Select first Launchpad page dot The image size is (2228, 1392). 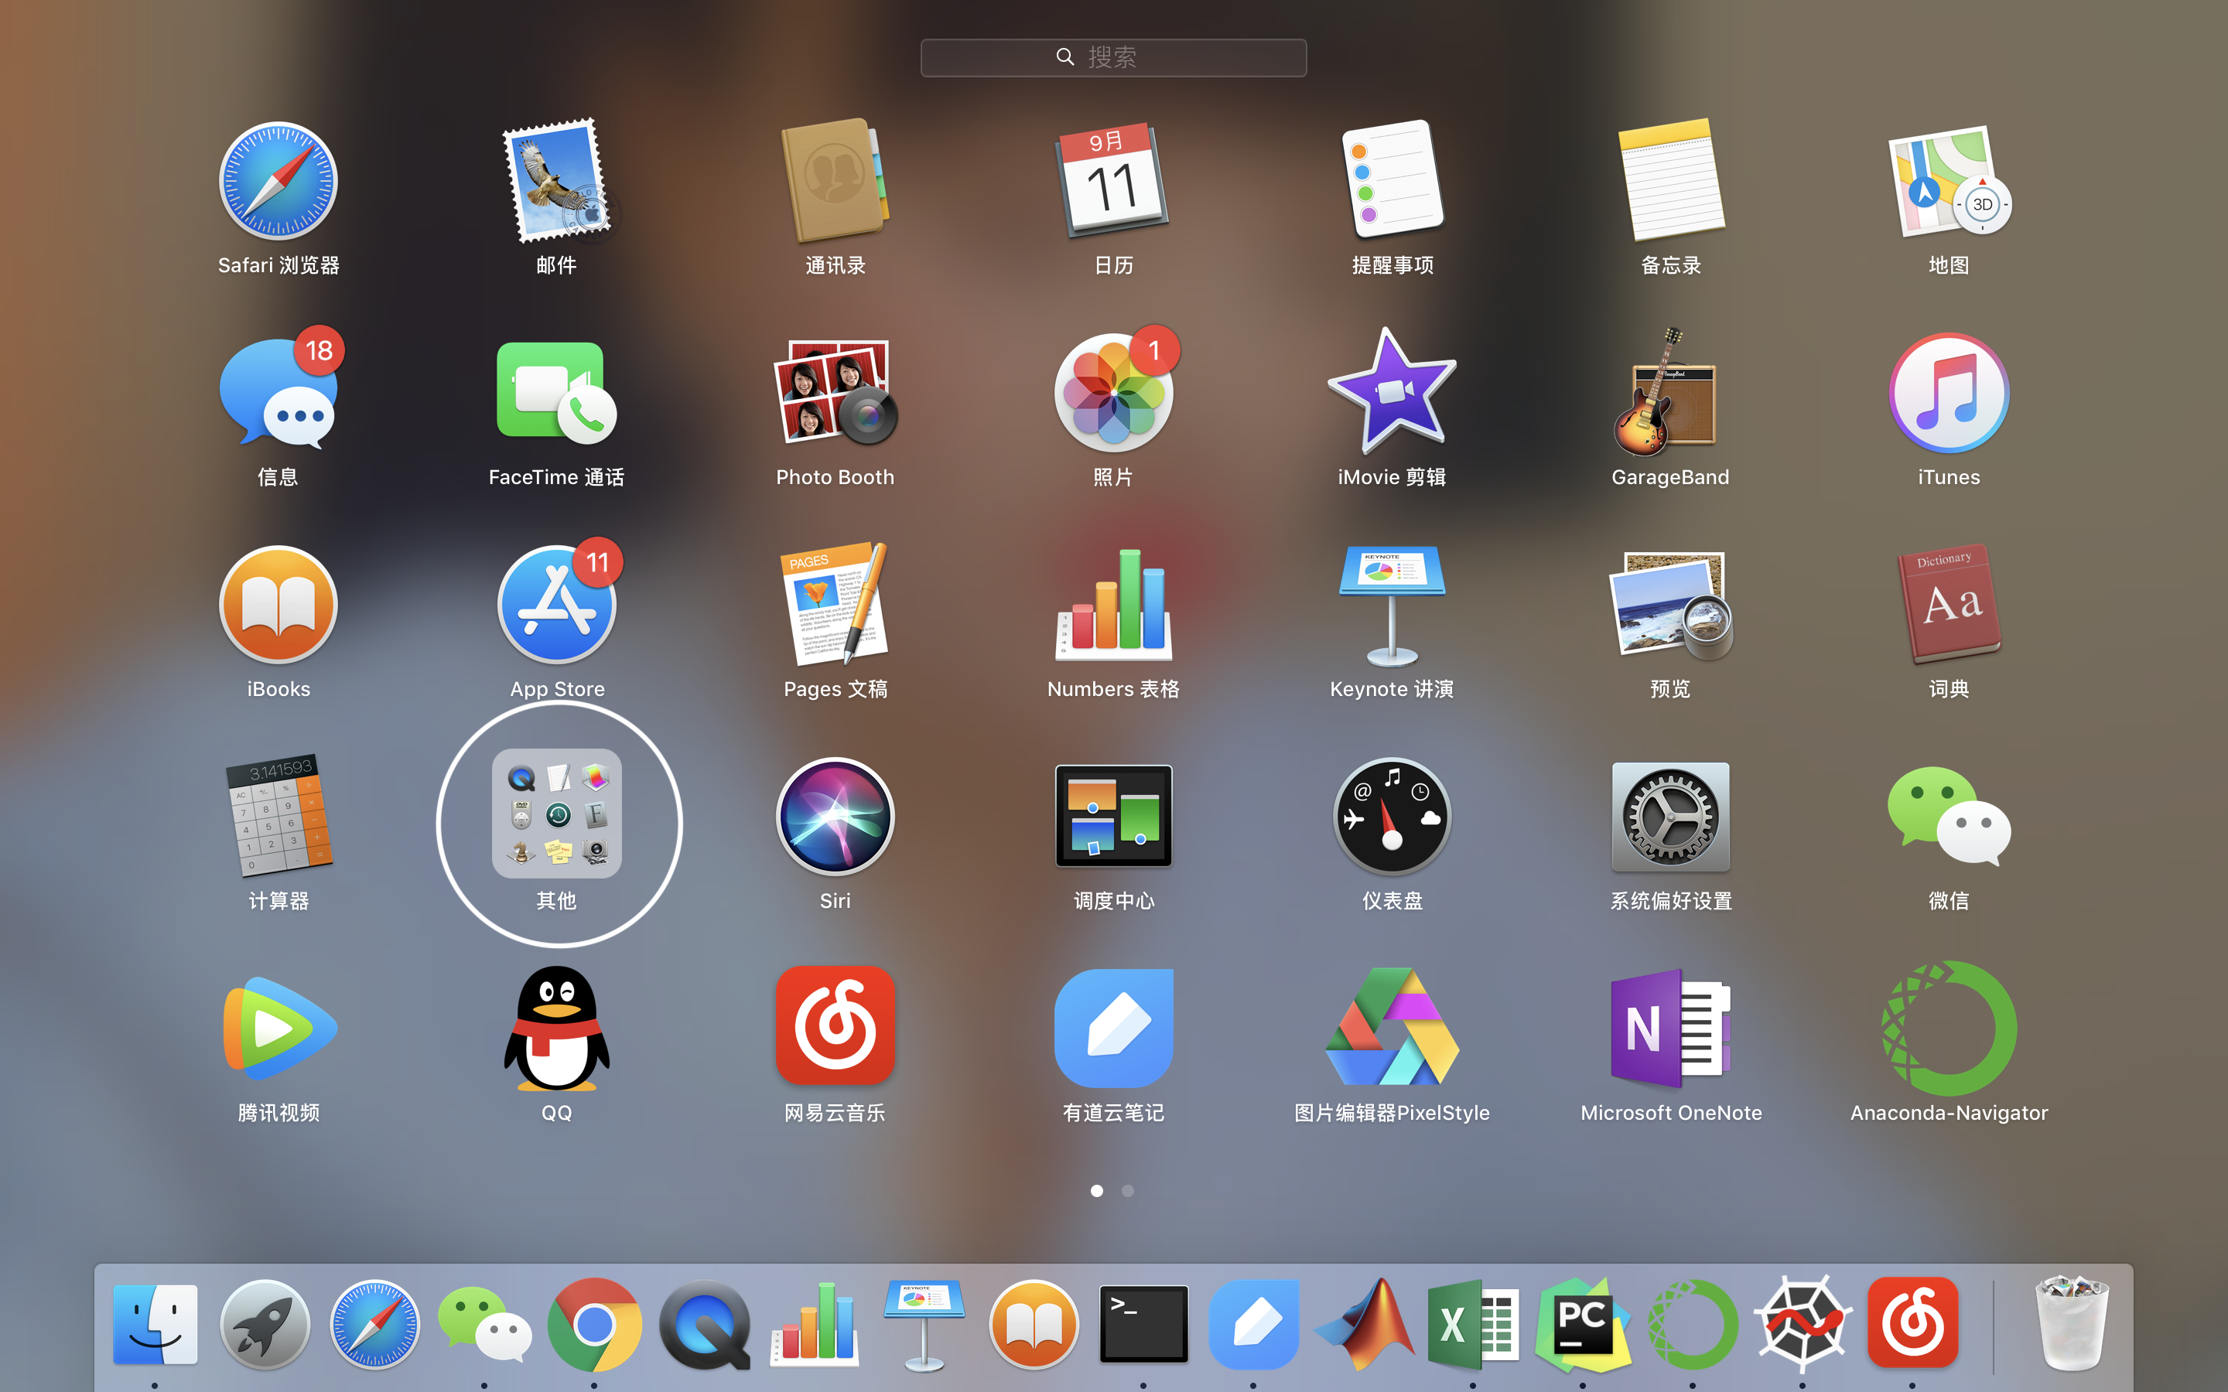pyautogui.click(x=1096, y=1190)
